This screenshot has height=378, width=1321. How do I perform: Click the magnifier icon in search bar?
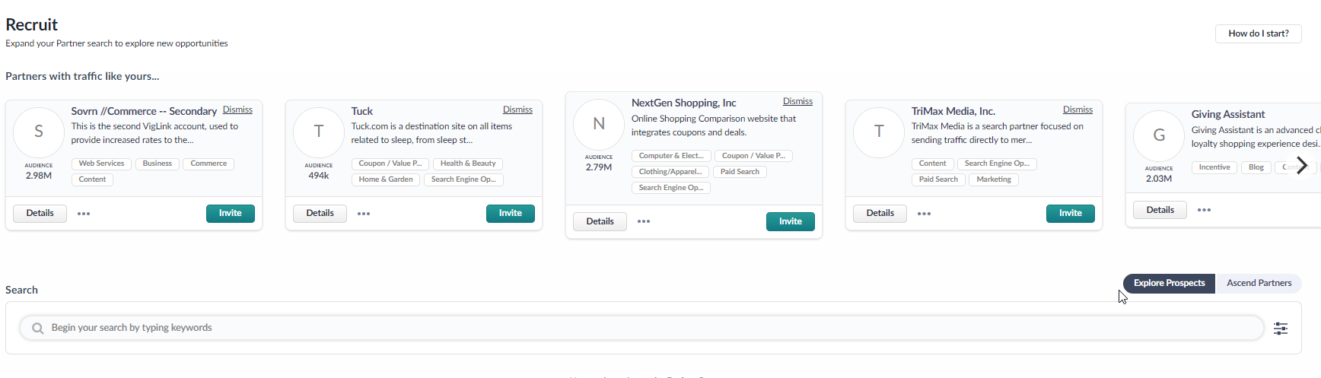pos(37,329)
